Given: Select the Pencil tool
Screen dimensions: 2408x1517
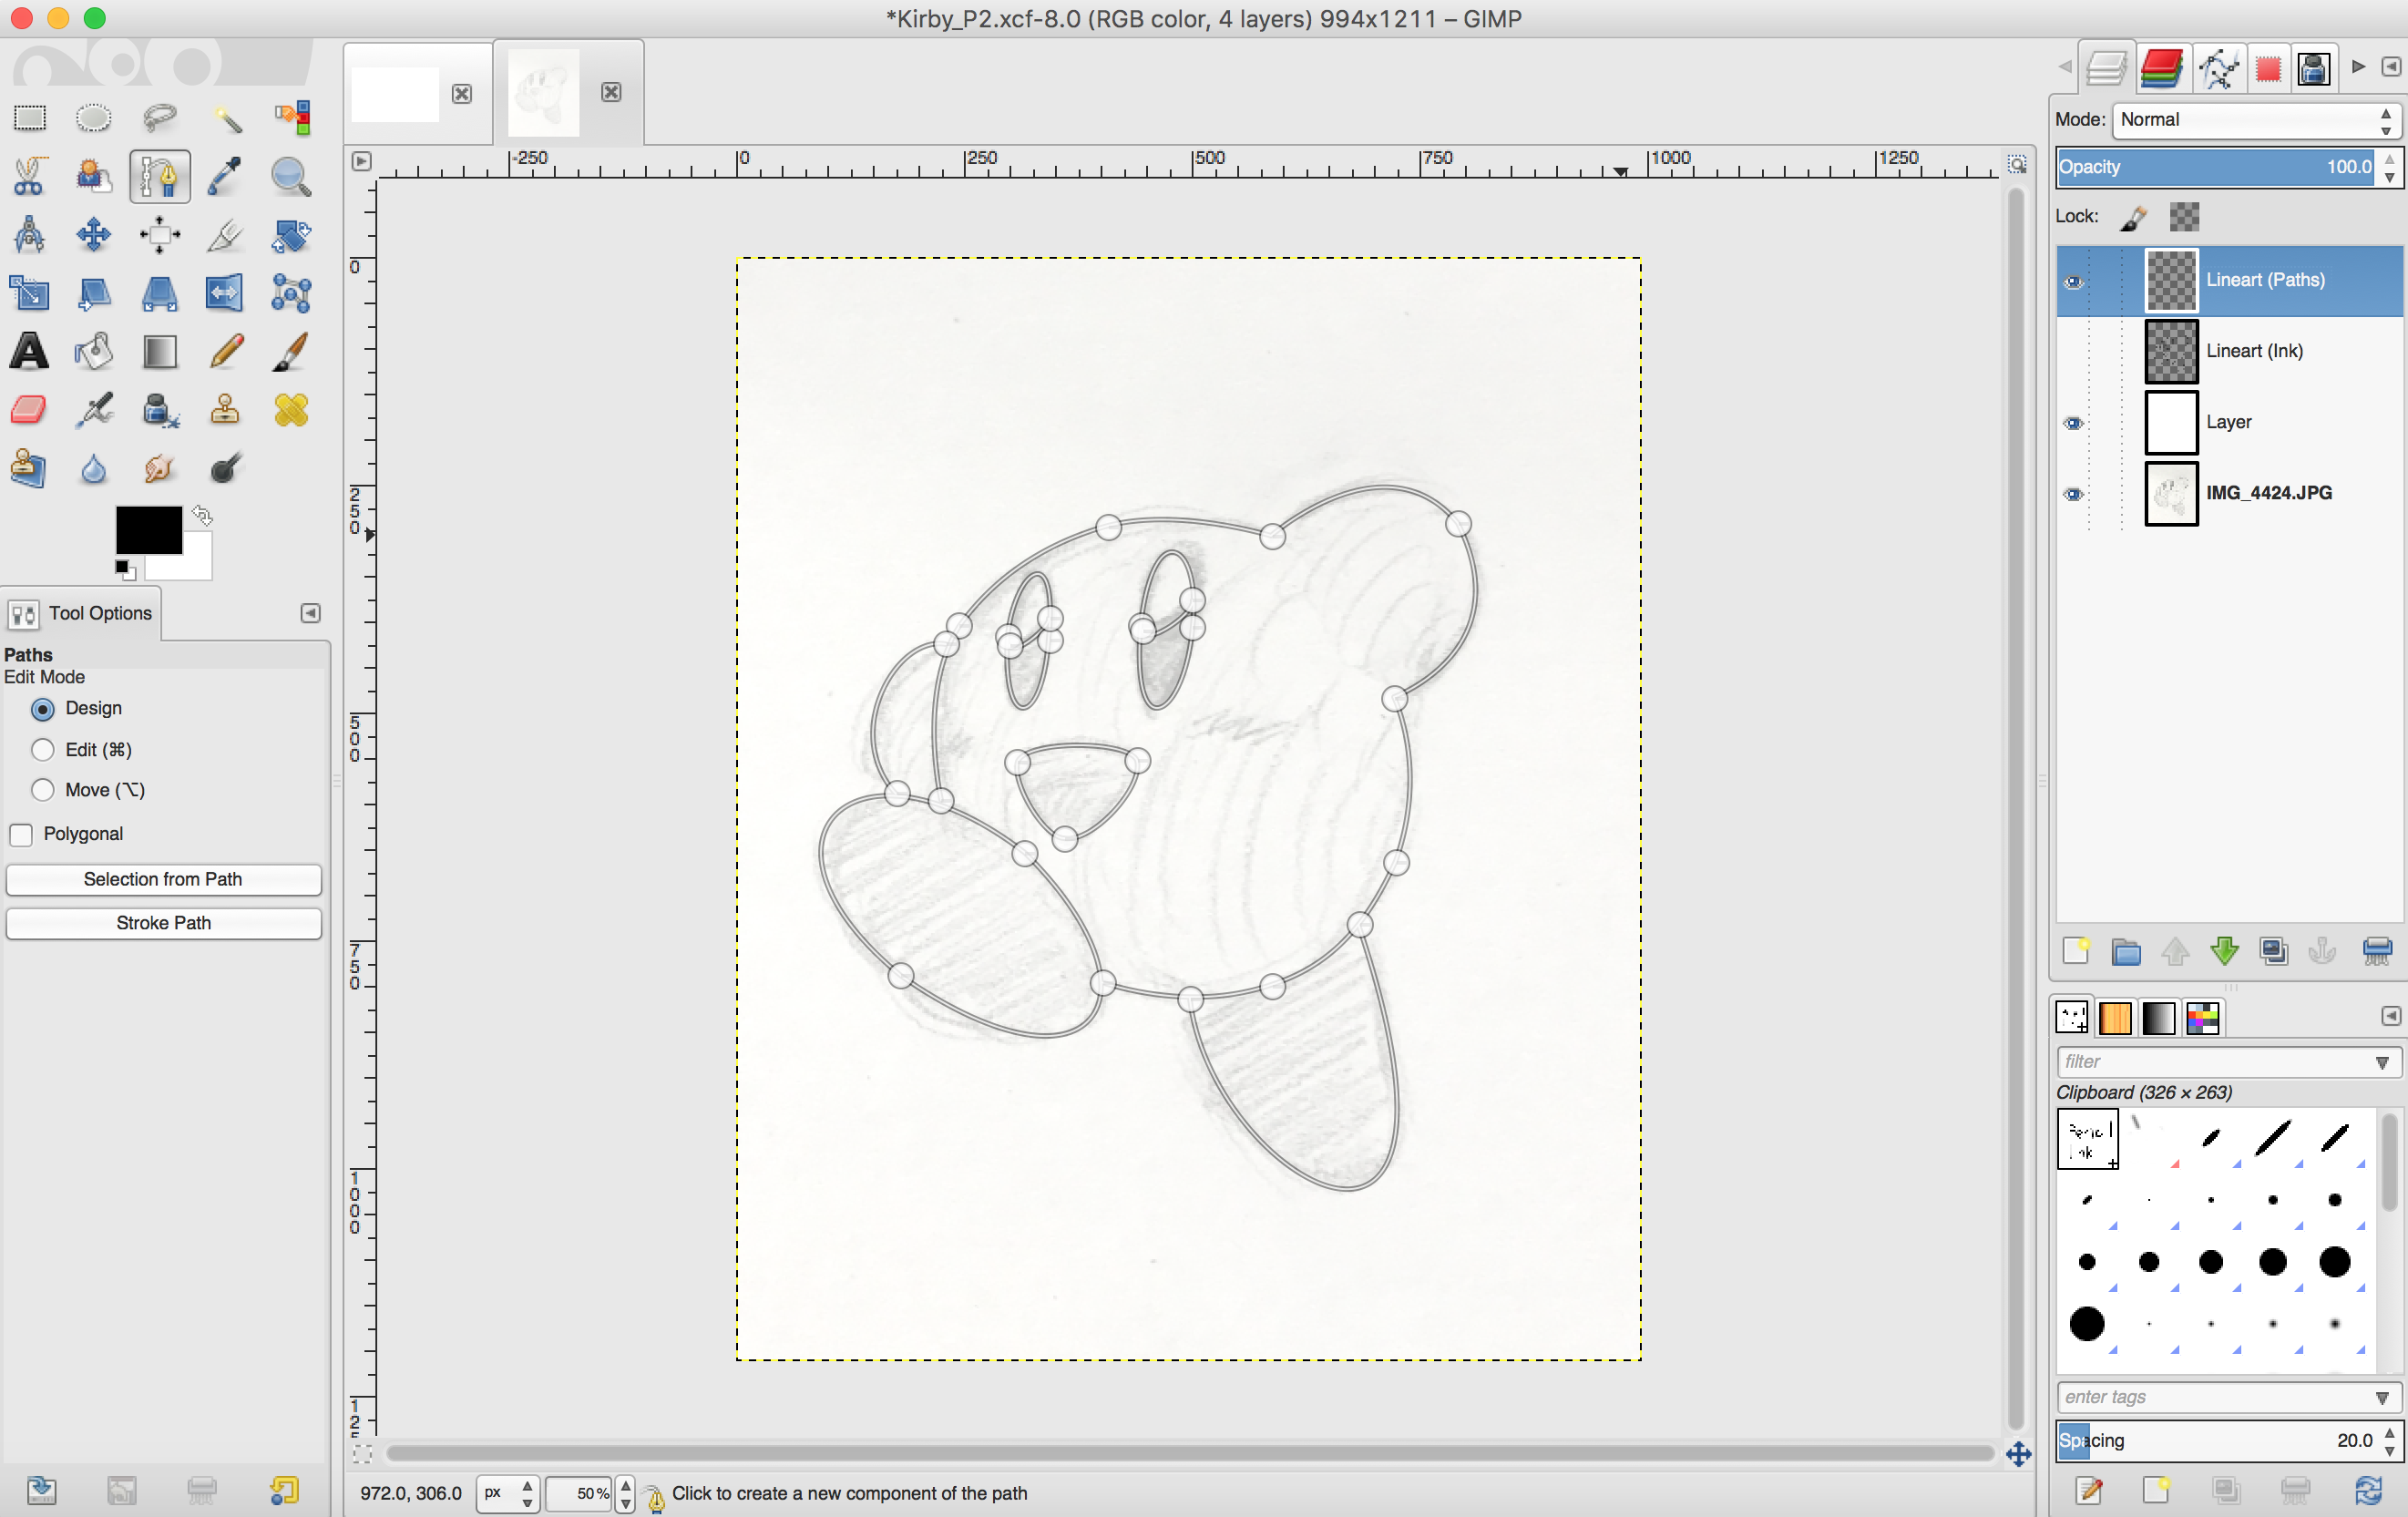Looking at the screenshot, I should [226, 351].
